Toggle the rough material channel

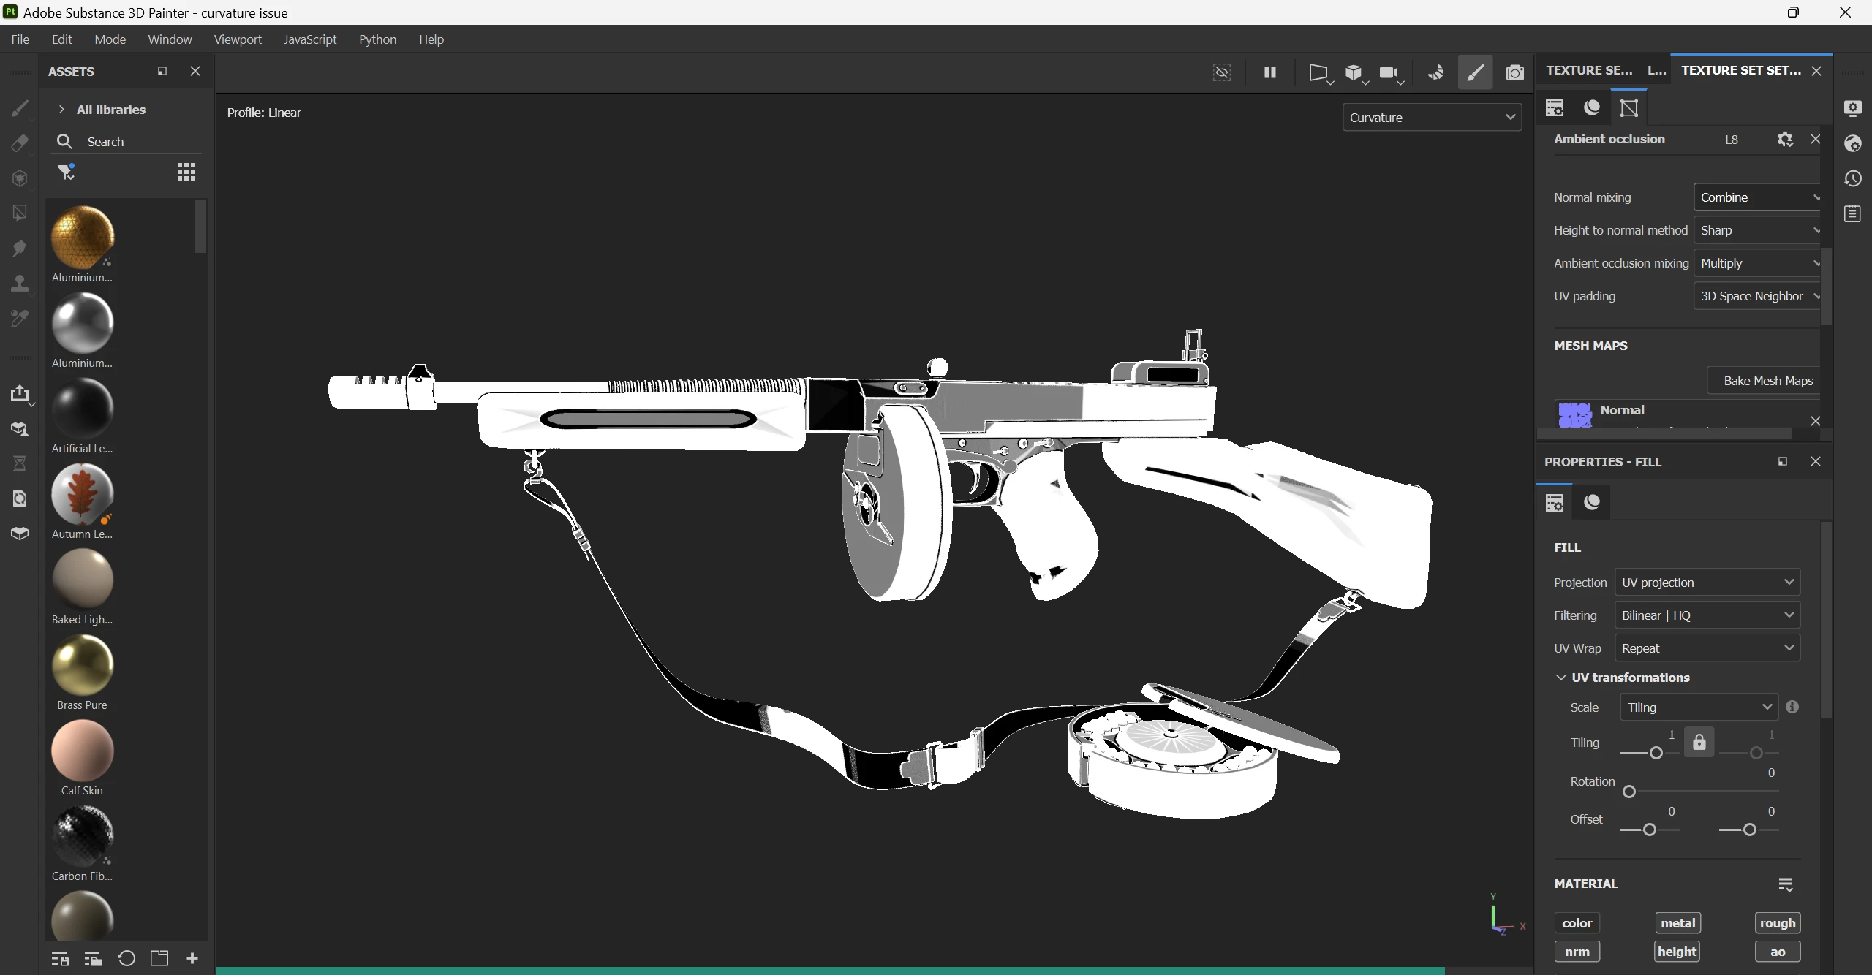[1777, 923]
